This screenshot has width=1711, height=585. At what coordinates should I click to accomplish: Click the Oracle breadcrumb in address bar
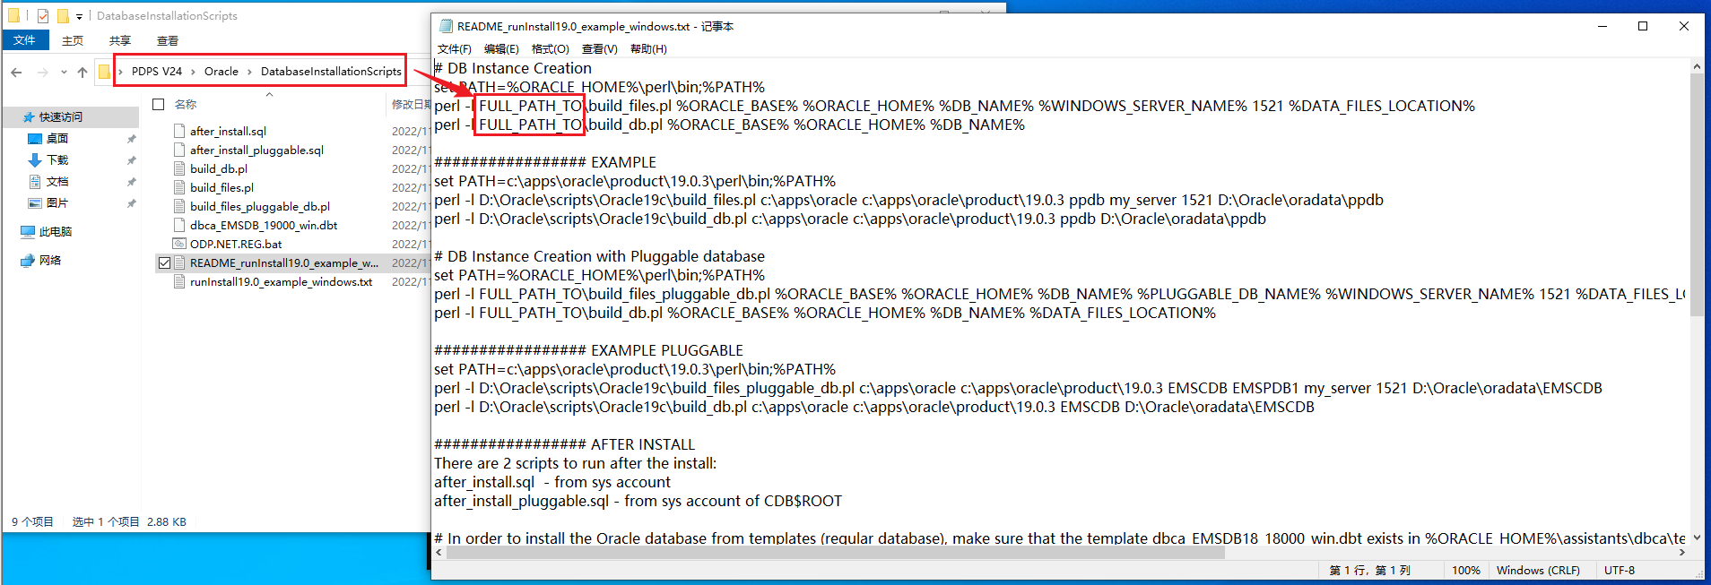click(221, 72)
